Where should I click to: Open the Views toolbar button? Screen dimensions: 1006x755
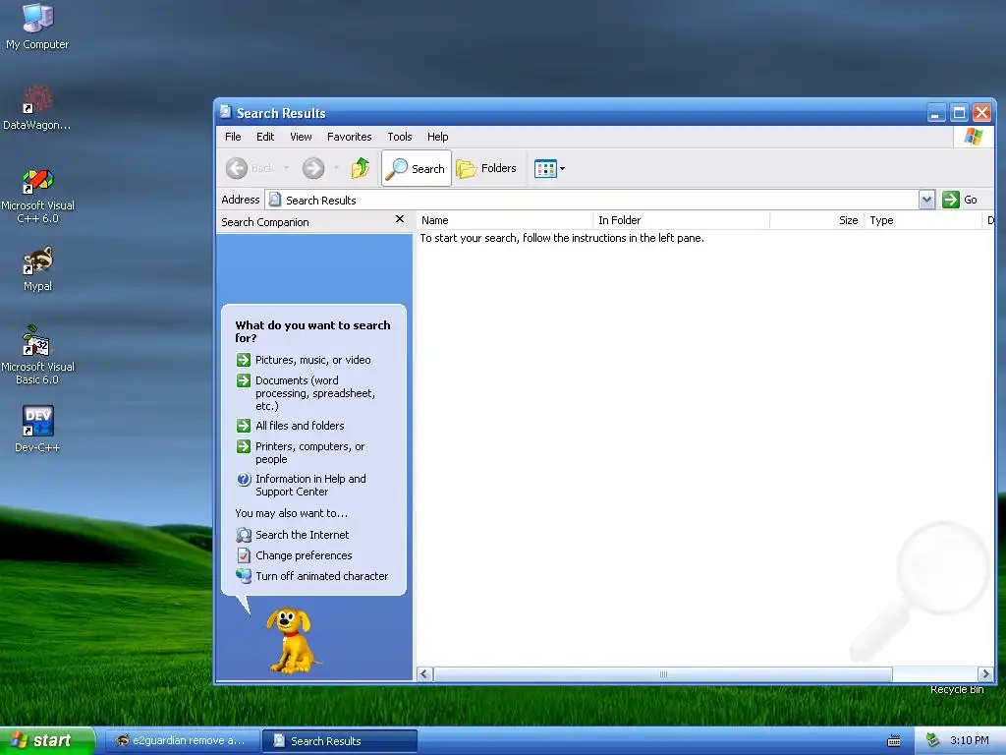coord(550,169)
